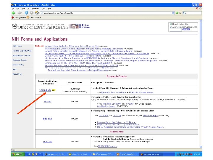Viewport: 213px width, 160px height.
Task: Click into the site search text field
Action: tap(176, 30)
